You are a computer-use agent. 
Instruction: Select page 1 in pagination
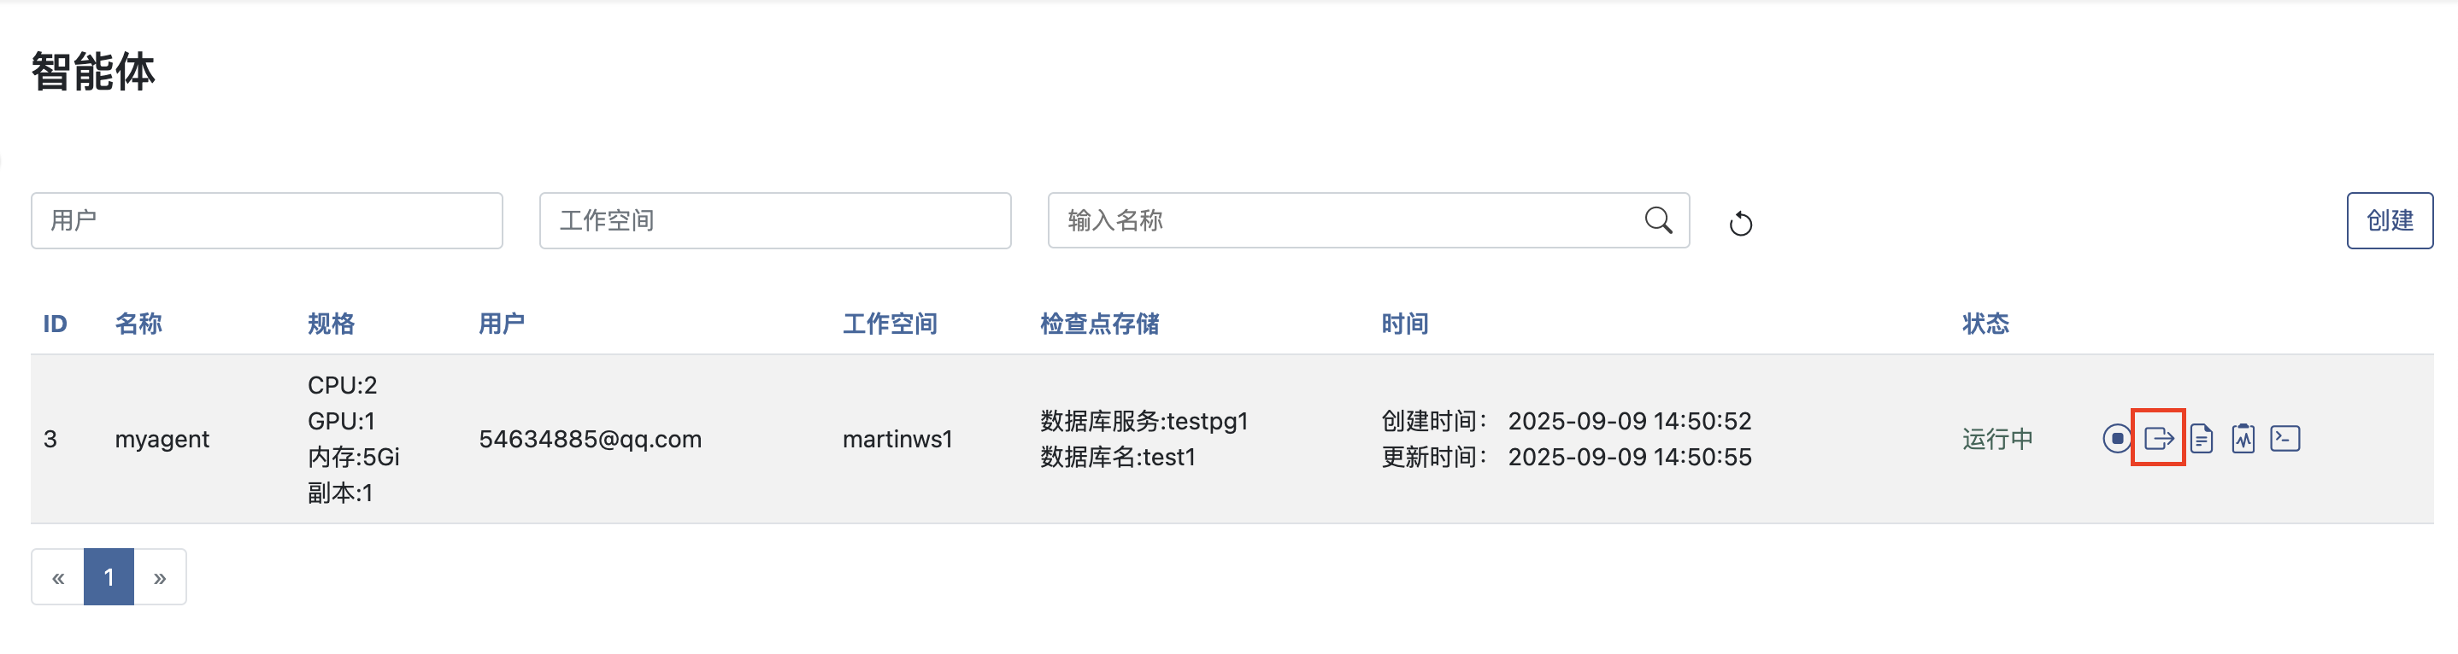click(109, 578)
